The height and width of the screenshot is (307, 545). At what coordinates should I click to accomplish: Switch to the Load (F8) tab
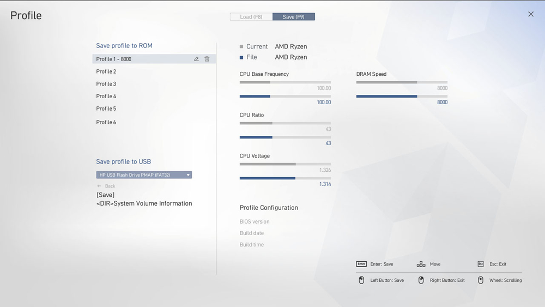tap(251, 17)
